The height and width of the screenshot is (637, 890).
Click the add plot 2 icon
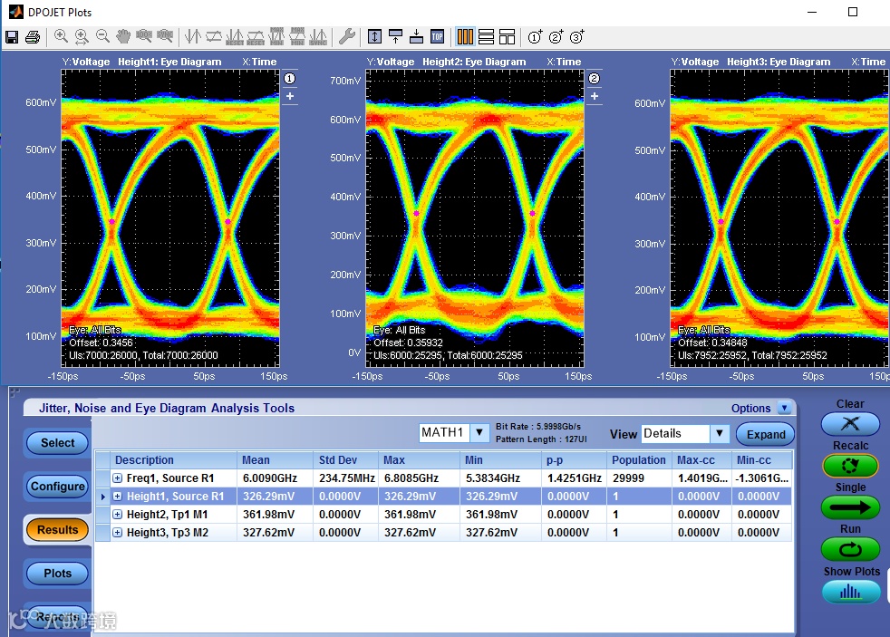point(556,37)
